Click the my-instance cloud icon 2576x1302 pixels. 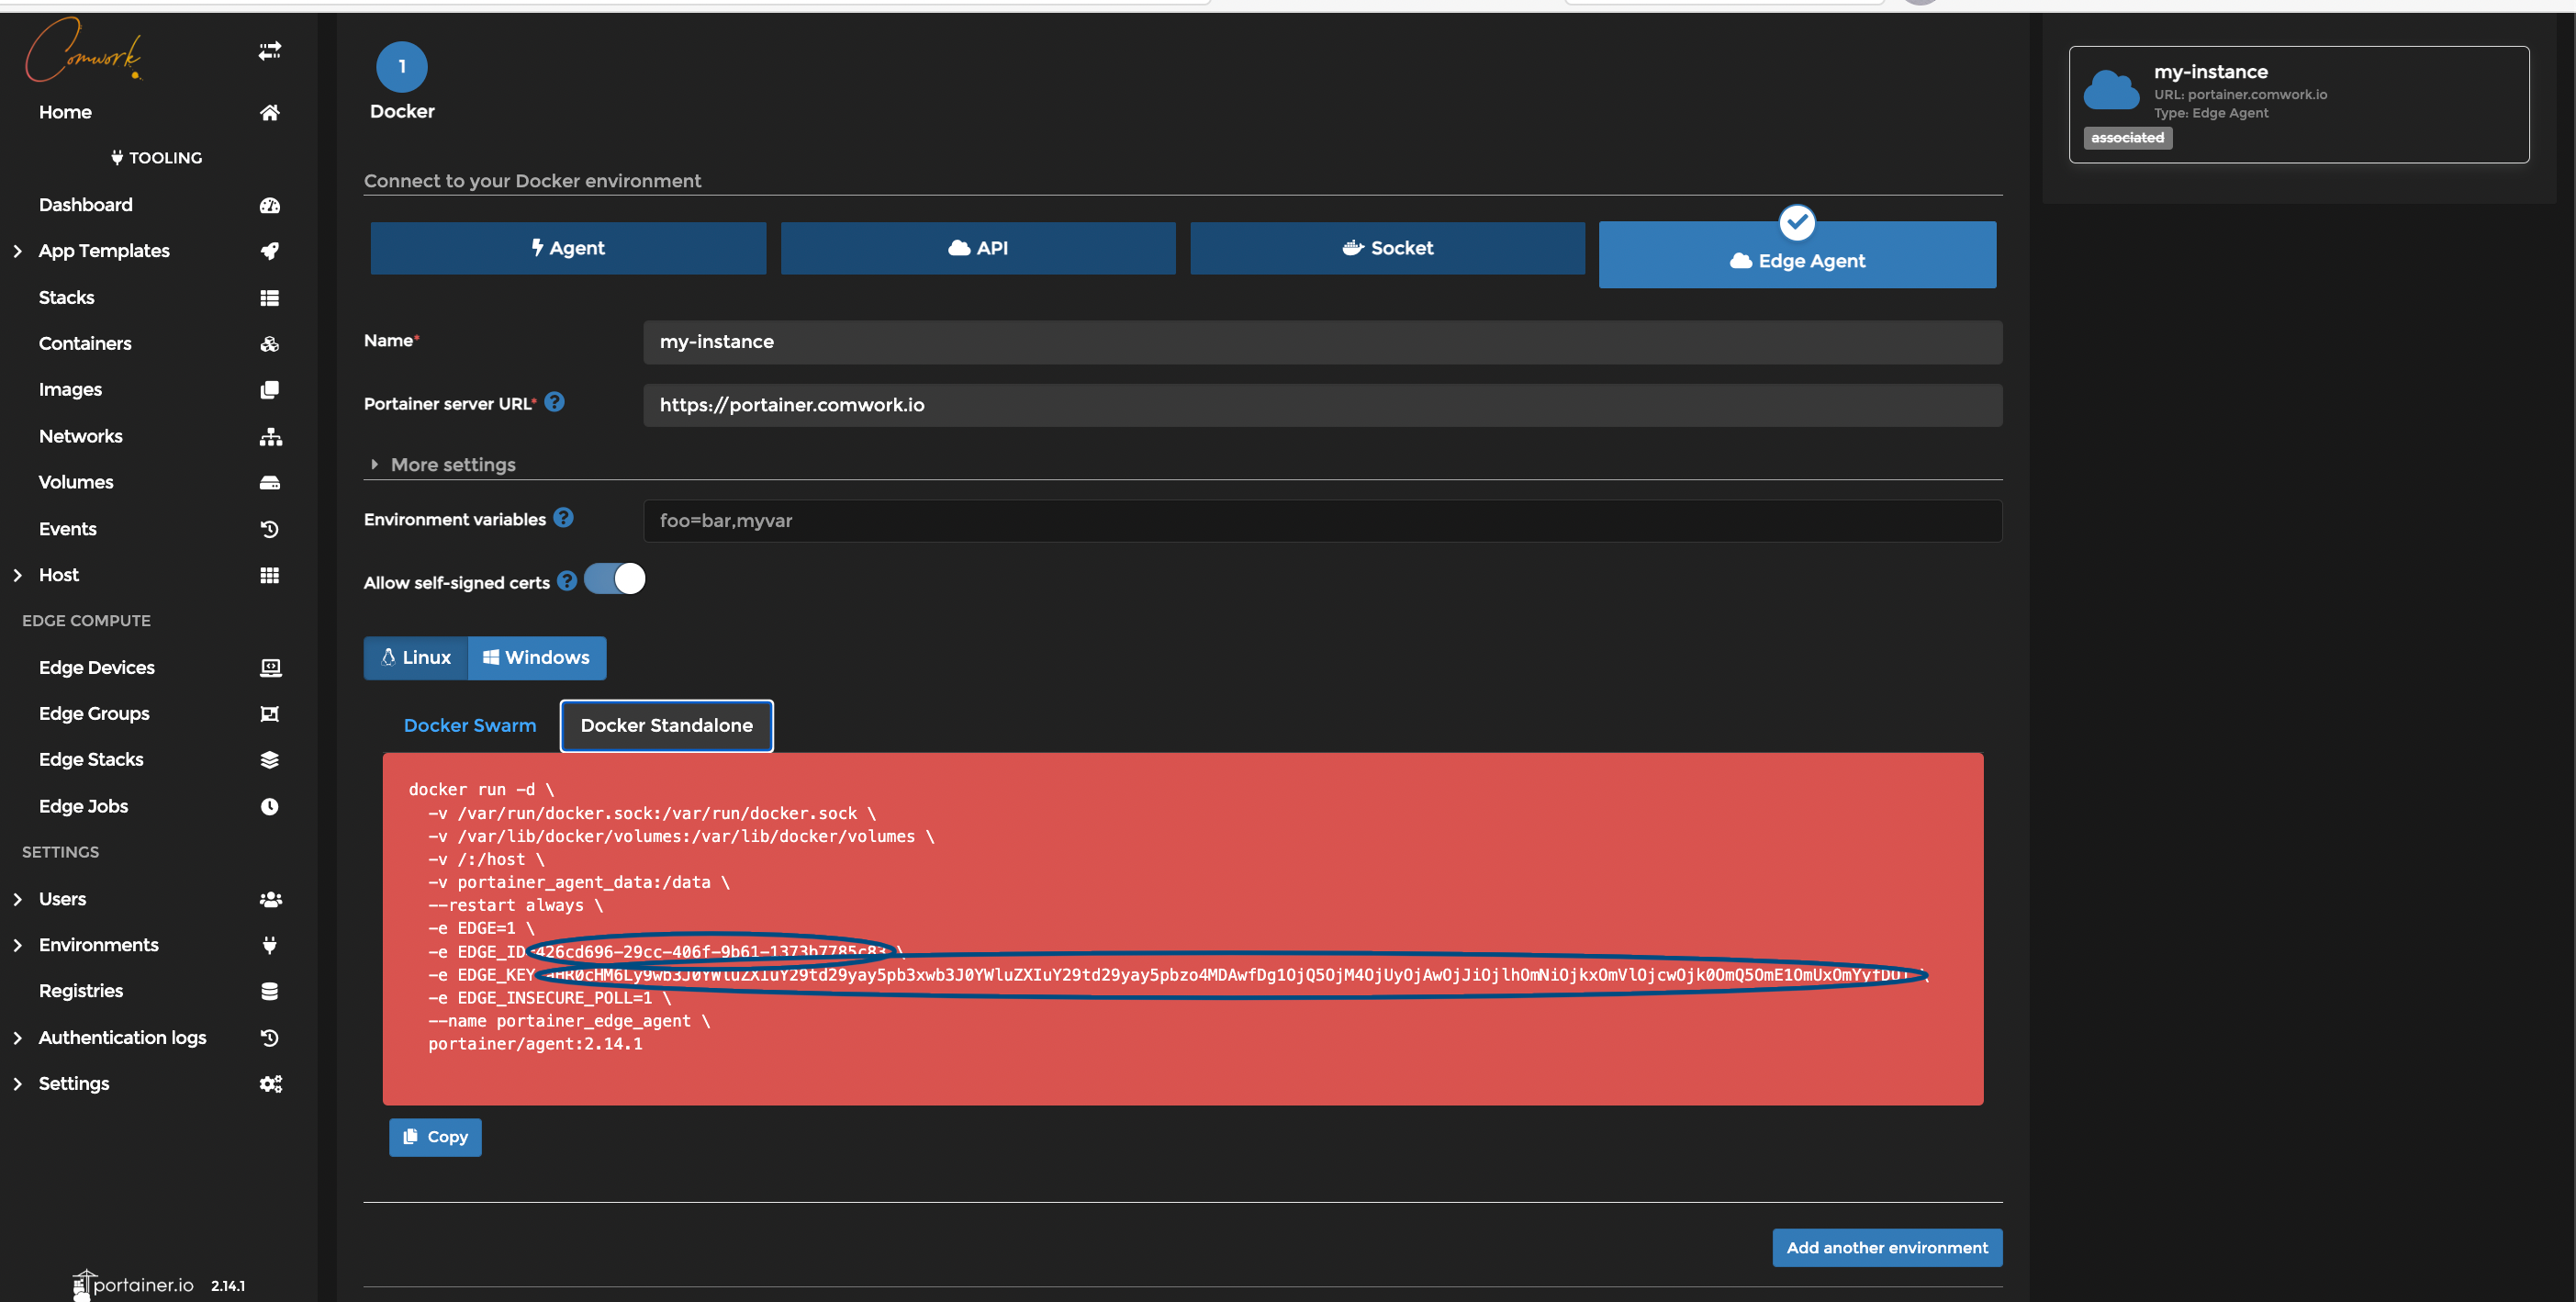tap(2111, 90)
